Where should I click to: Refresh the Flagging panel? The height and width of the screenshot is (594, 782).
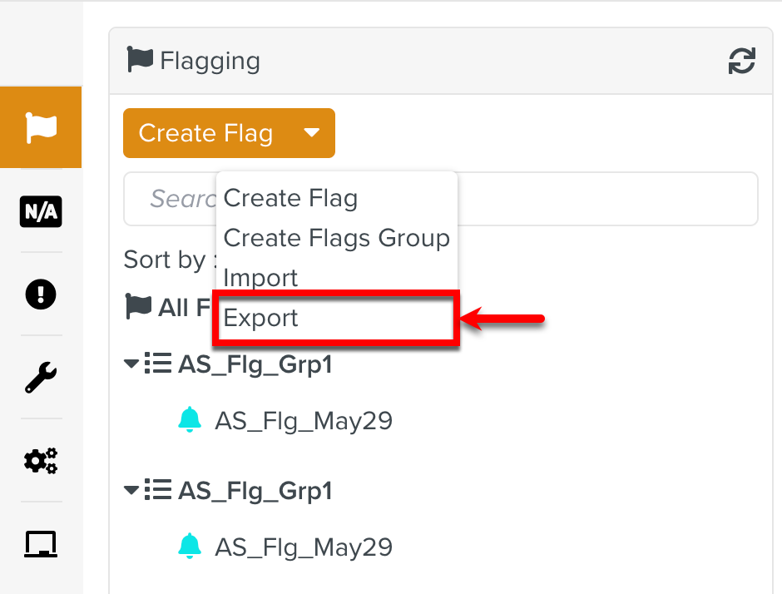coord(741,61)
